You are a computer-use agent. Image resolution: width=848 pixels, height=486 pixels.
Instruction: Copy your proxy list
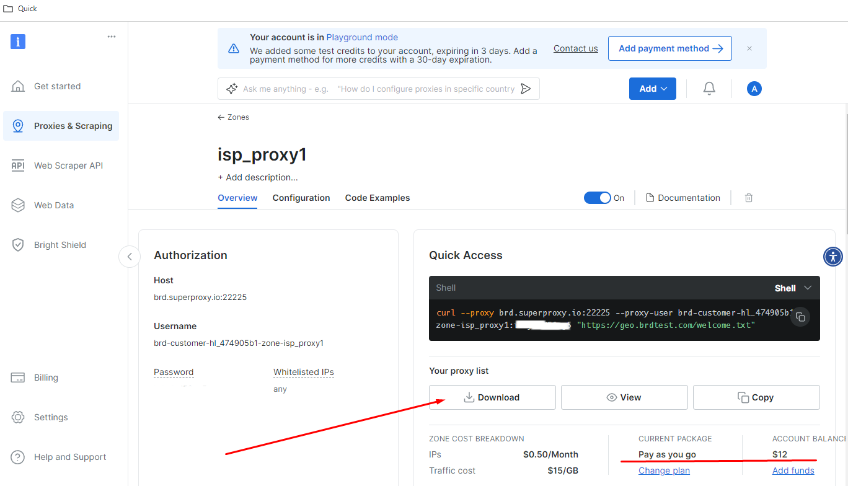click(756, 397)
